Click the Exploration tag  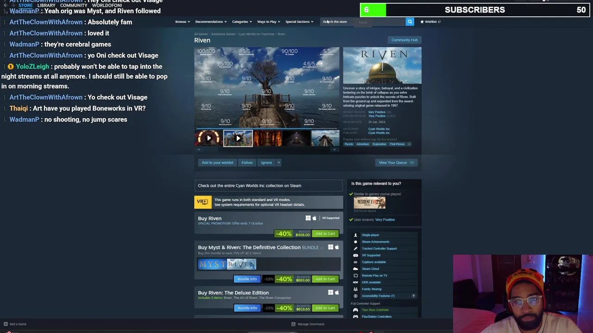point(379,144)
